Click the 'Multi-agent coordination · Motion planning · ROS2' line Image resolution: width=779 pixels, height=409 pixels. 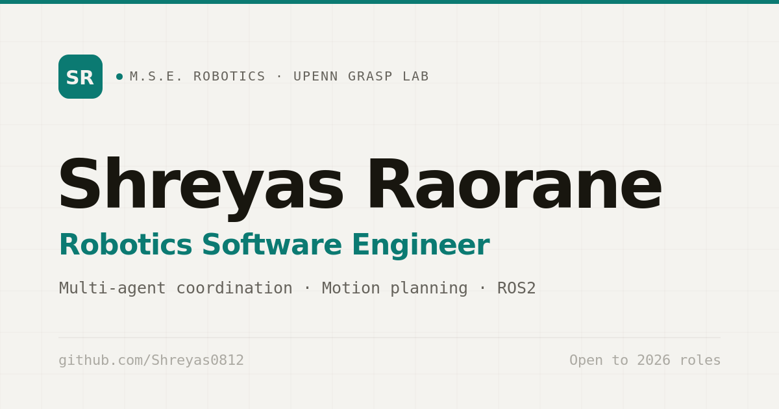[297, 288]
